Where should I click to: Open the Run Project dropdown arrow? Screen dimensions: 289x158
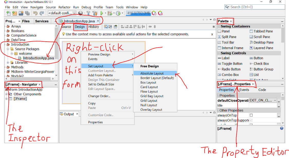click(105, 13)
